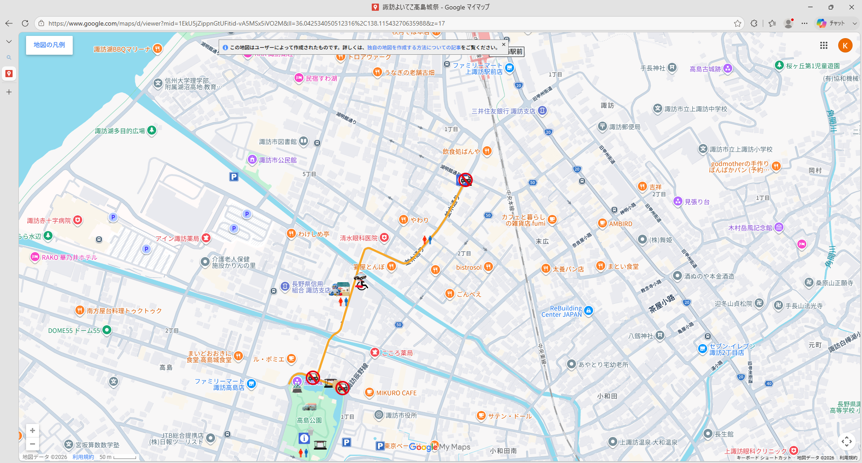Click the 360-degree map rotate icon
The width and height of the screenshot is (862, 463).
tap(846, 441)
